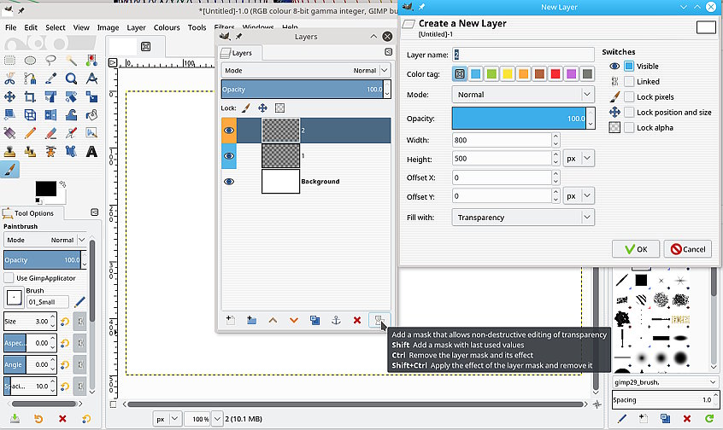Select the Fuzzy Select magic wand tool
This screenshot has height=430, width=723.
(x=71, y=61)
